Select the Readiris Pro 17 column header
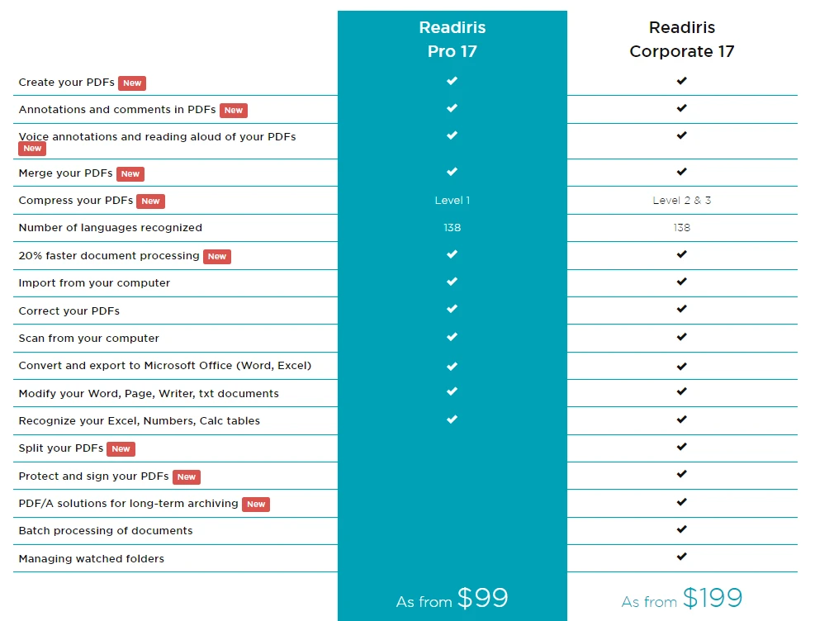 click(452, 39)
